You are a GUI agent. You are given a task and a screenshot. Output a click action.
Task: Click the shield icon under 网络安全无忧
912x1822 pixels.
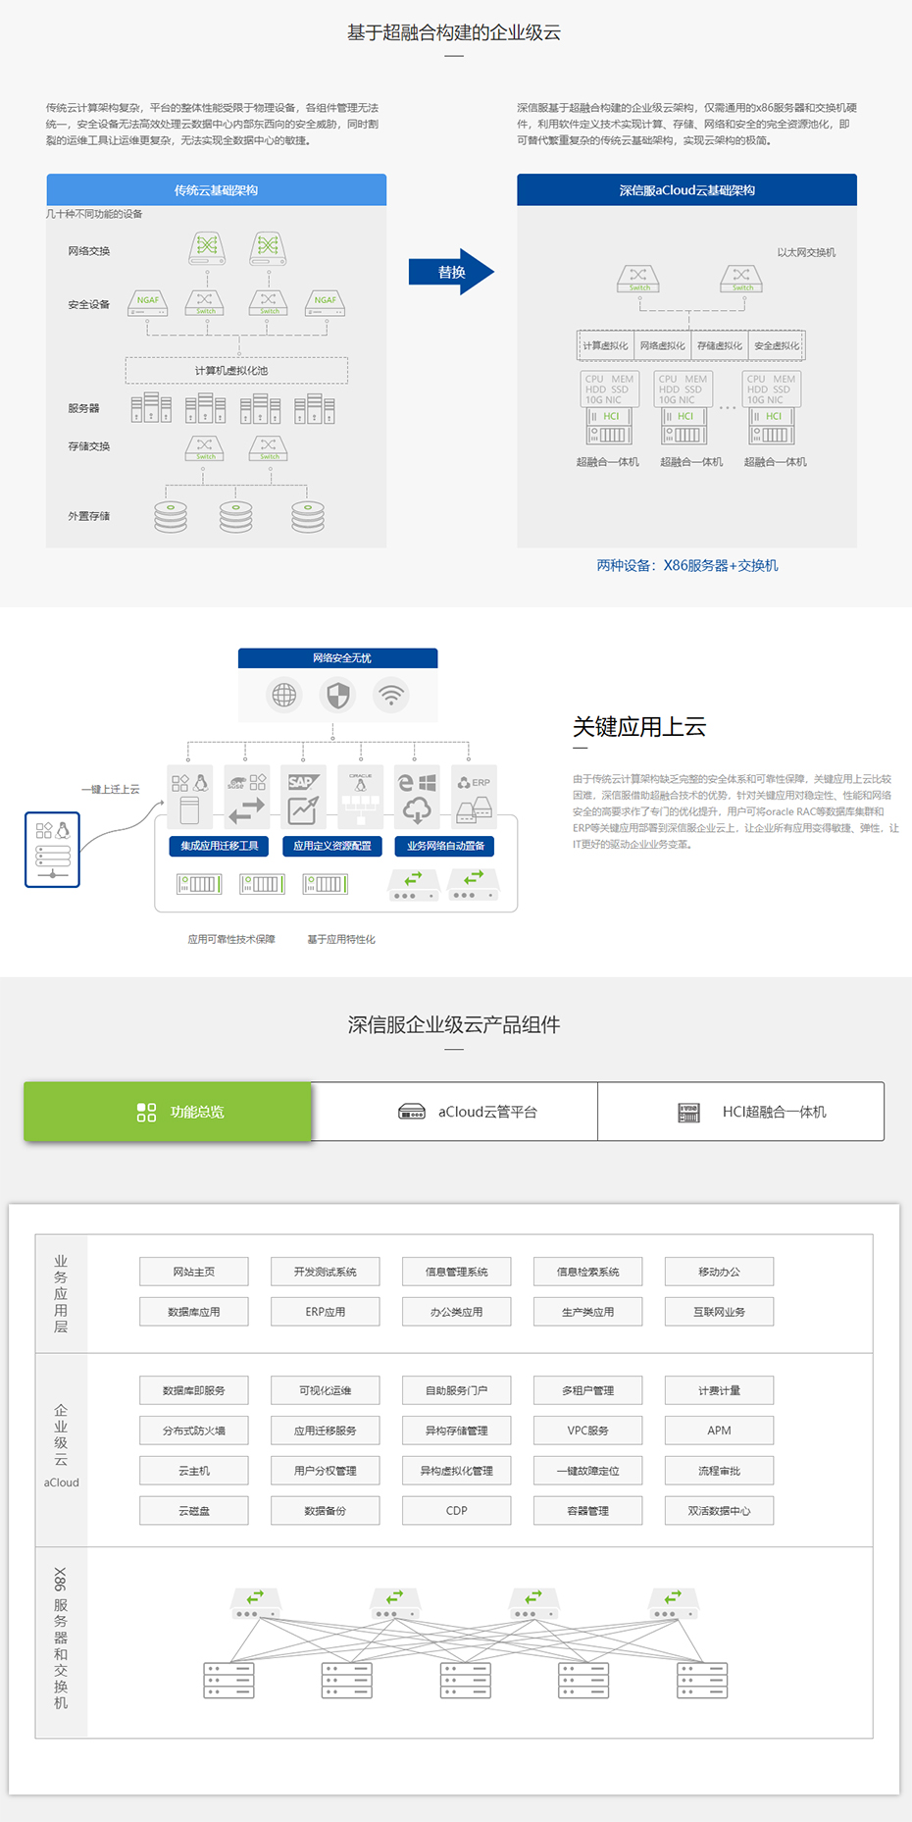point(338,696)
